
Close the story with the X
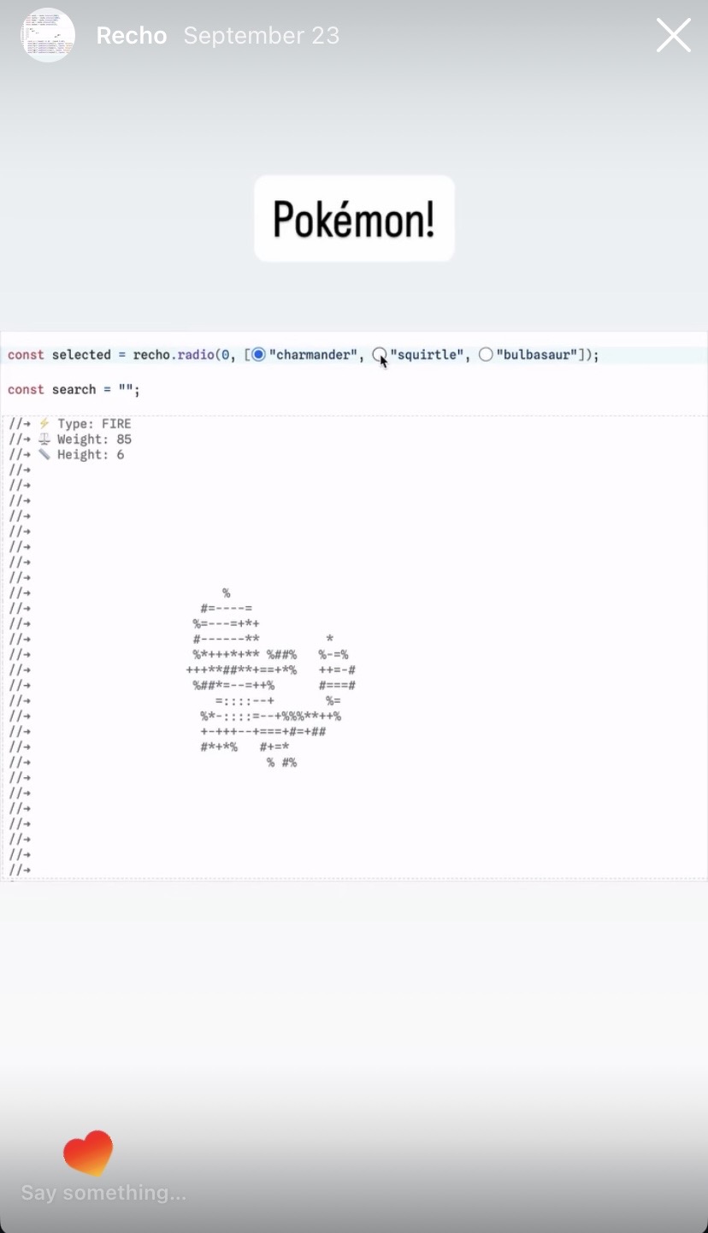click(673, 36)
